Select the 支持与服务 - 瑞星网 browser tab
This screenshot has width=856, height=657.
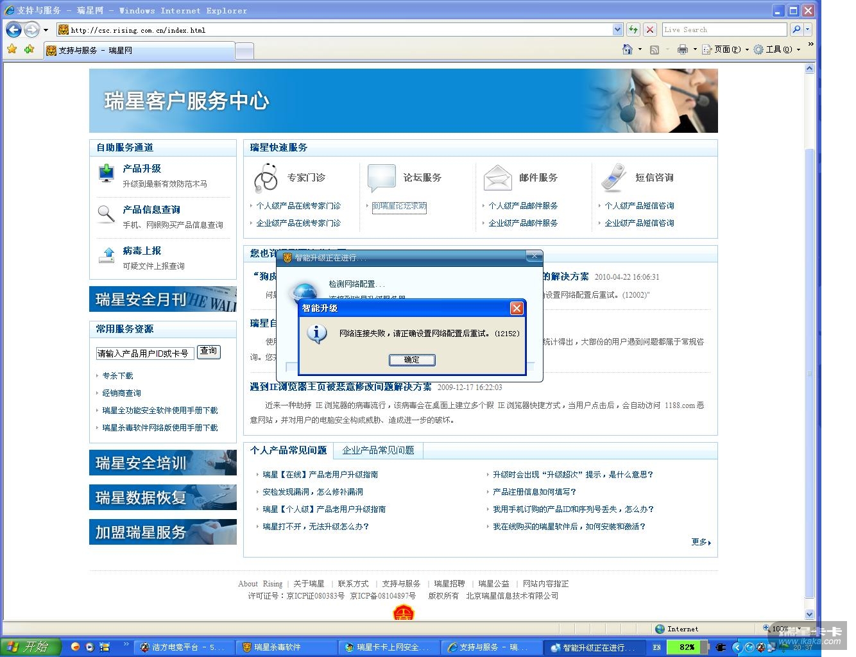tap(139, 50)
